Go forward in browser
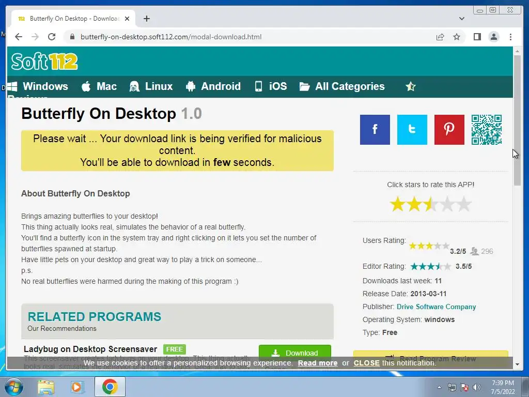The image size is (529, 397). click(35, 37)
